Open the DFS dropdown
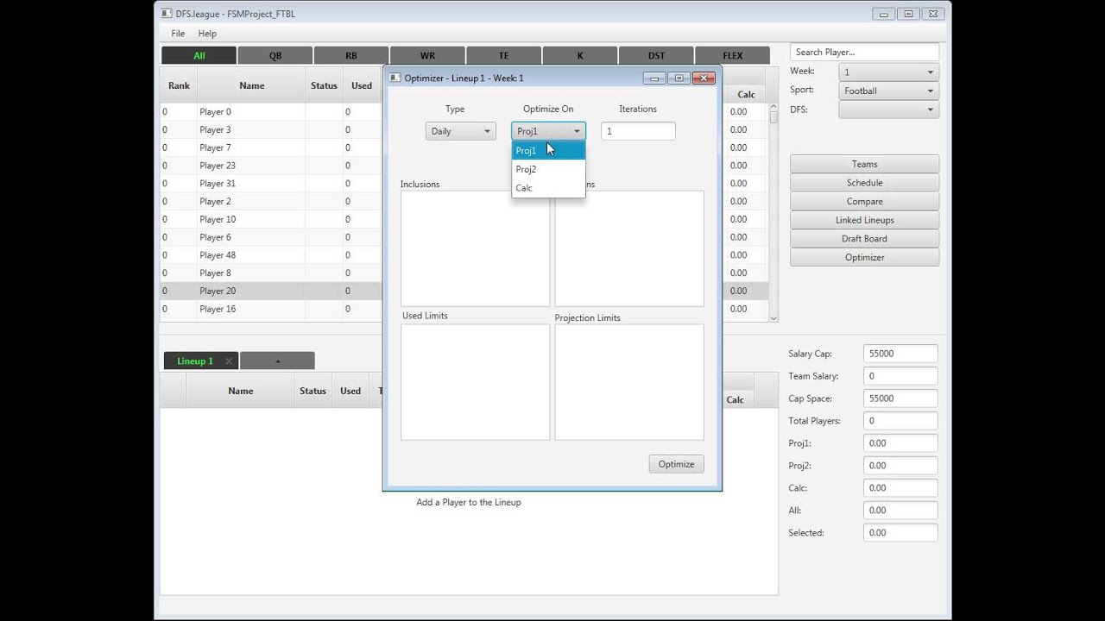Screen dimensions: 1105x621 pyautogui.click(x=888, y=110)
